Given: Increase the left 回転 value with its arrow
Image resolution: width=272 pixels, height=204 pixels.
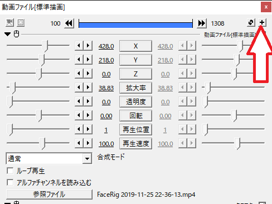Looking at the screenshot, I should coord(88,115).
